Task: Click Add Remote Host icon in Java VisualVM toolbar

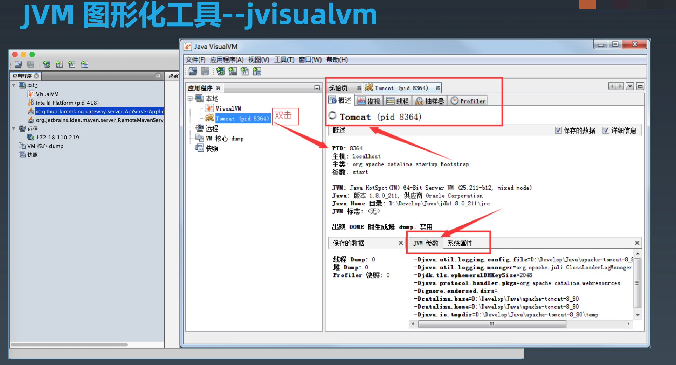Action: coord(221,71)
